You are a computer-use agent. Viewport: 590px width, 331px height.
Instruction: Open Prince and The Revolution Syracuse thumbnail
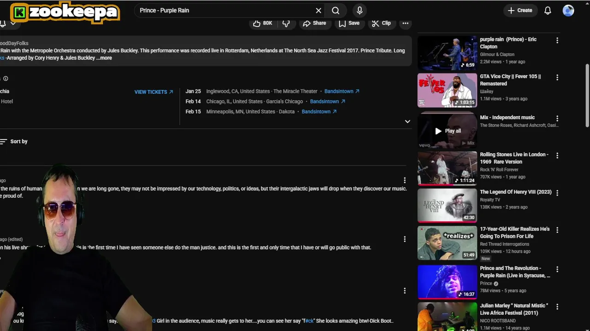click(447, 282)
